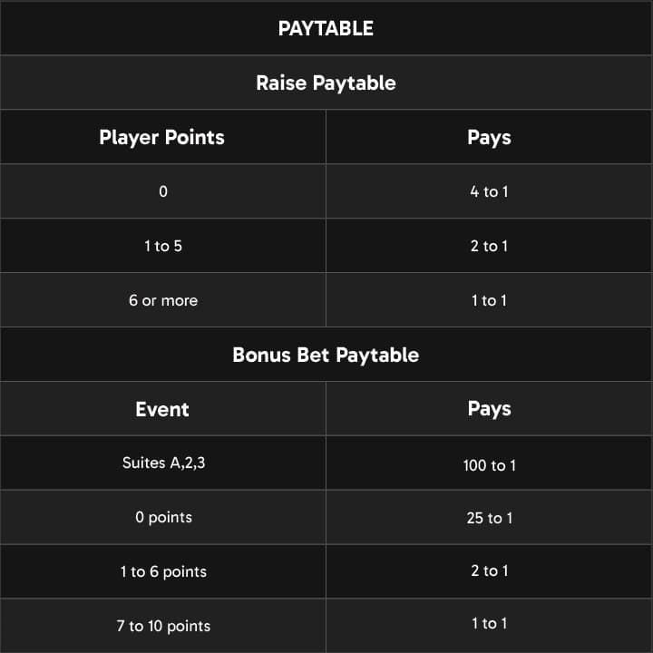Select the 0 points event cell
653x653 pixels.
point(162,517)
